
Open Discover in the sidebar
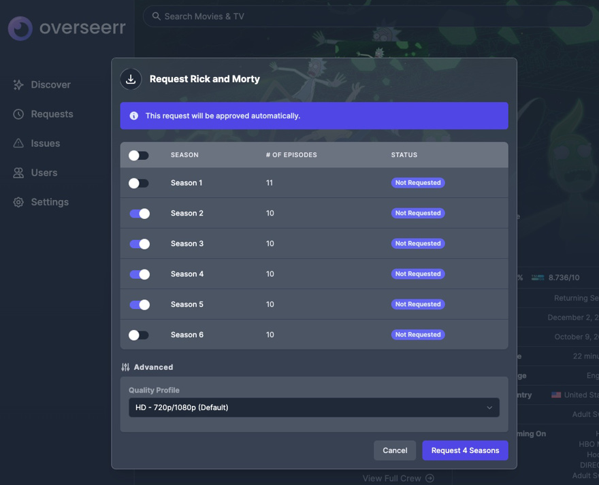click(x=50, y=85)
